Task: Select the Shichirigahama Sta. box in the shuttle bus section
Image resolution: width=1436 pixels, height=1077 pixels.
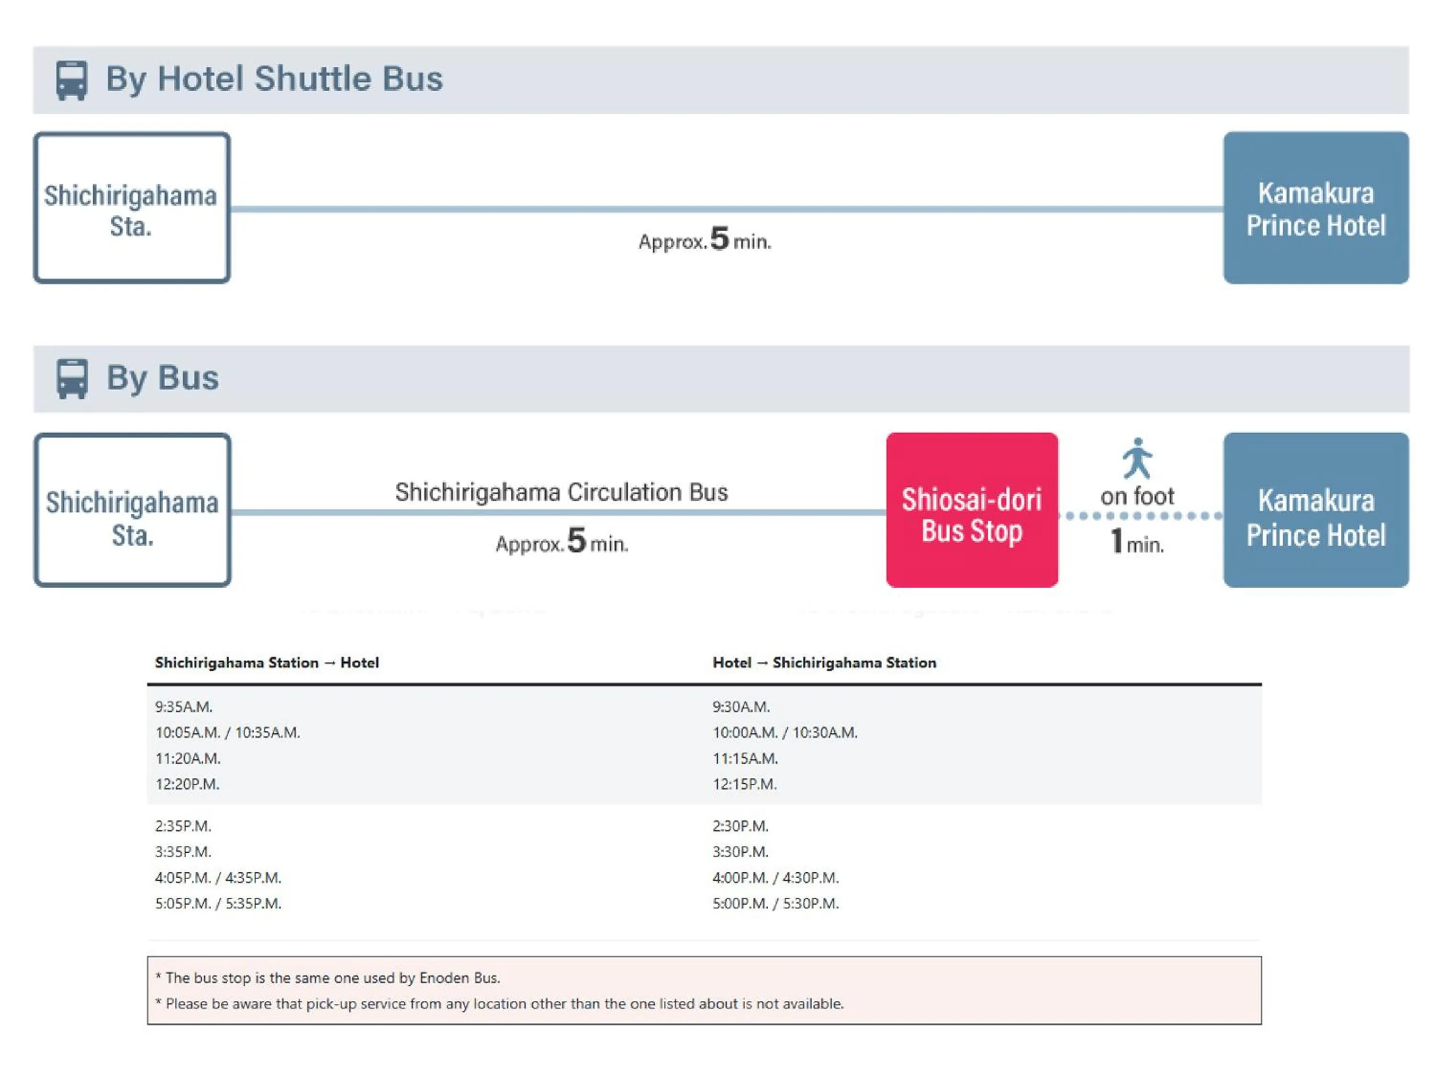Action: (132, 208)
